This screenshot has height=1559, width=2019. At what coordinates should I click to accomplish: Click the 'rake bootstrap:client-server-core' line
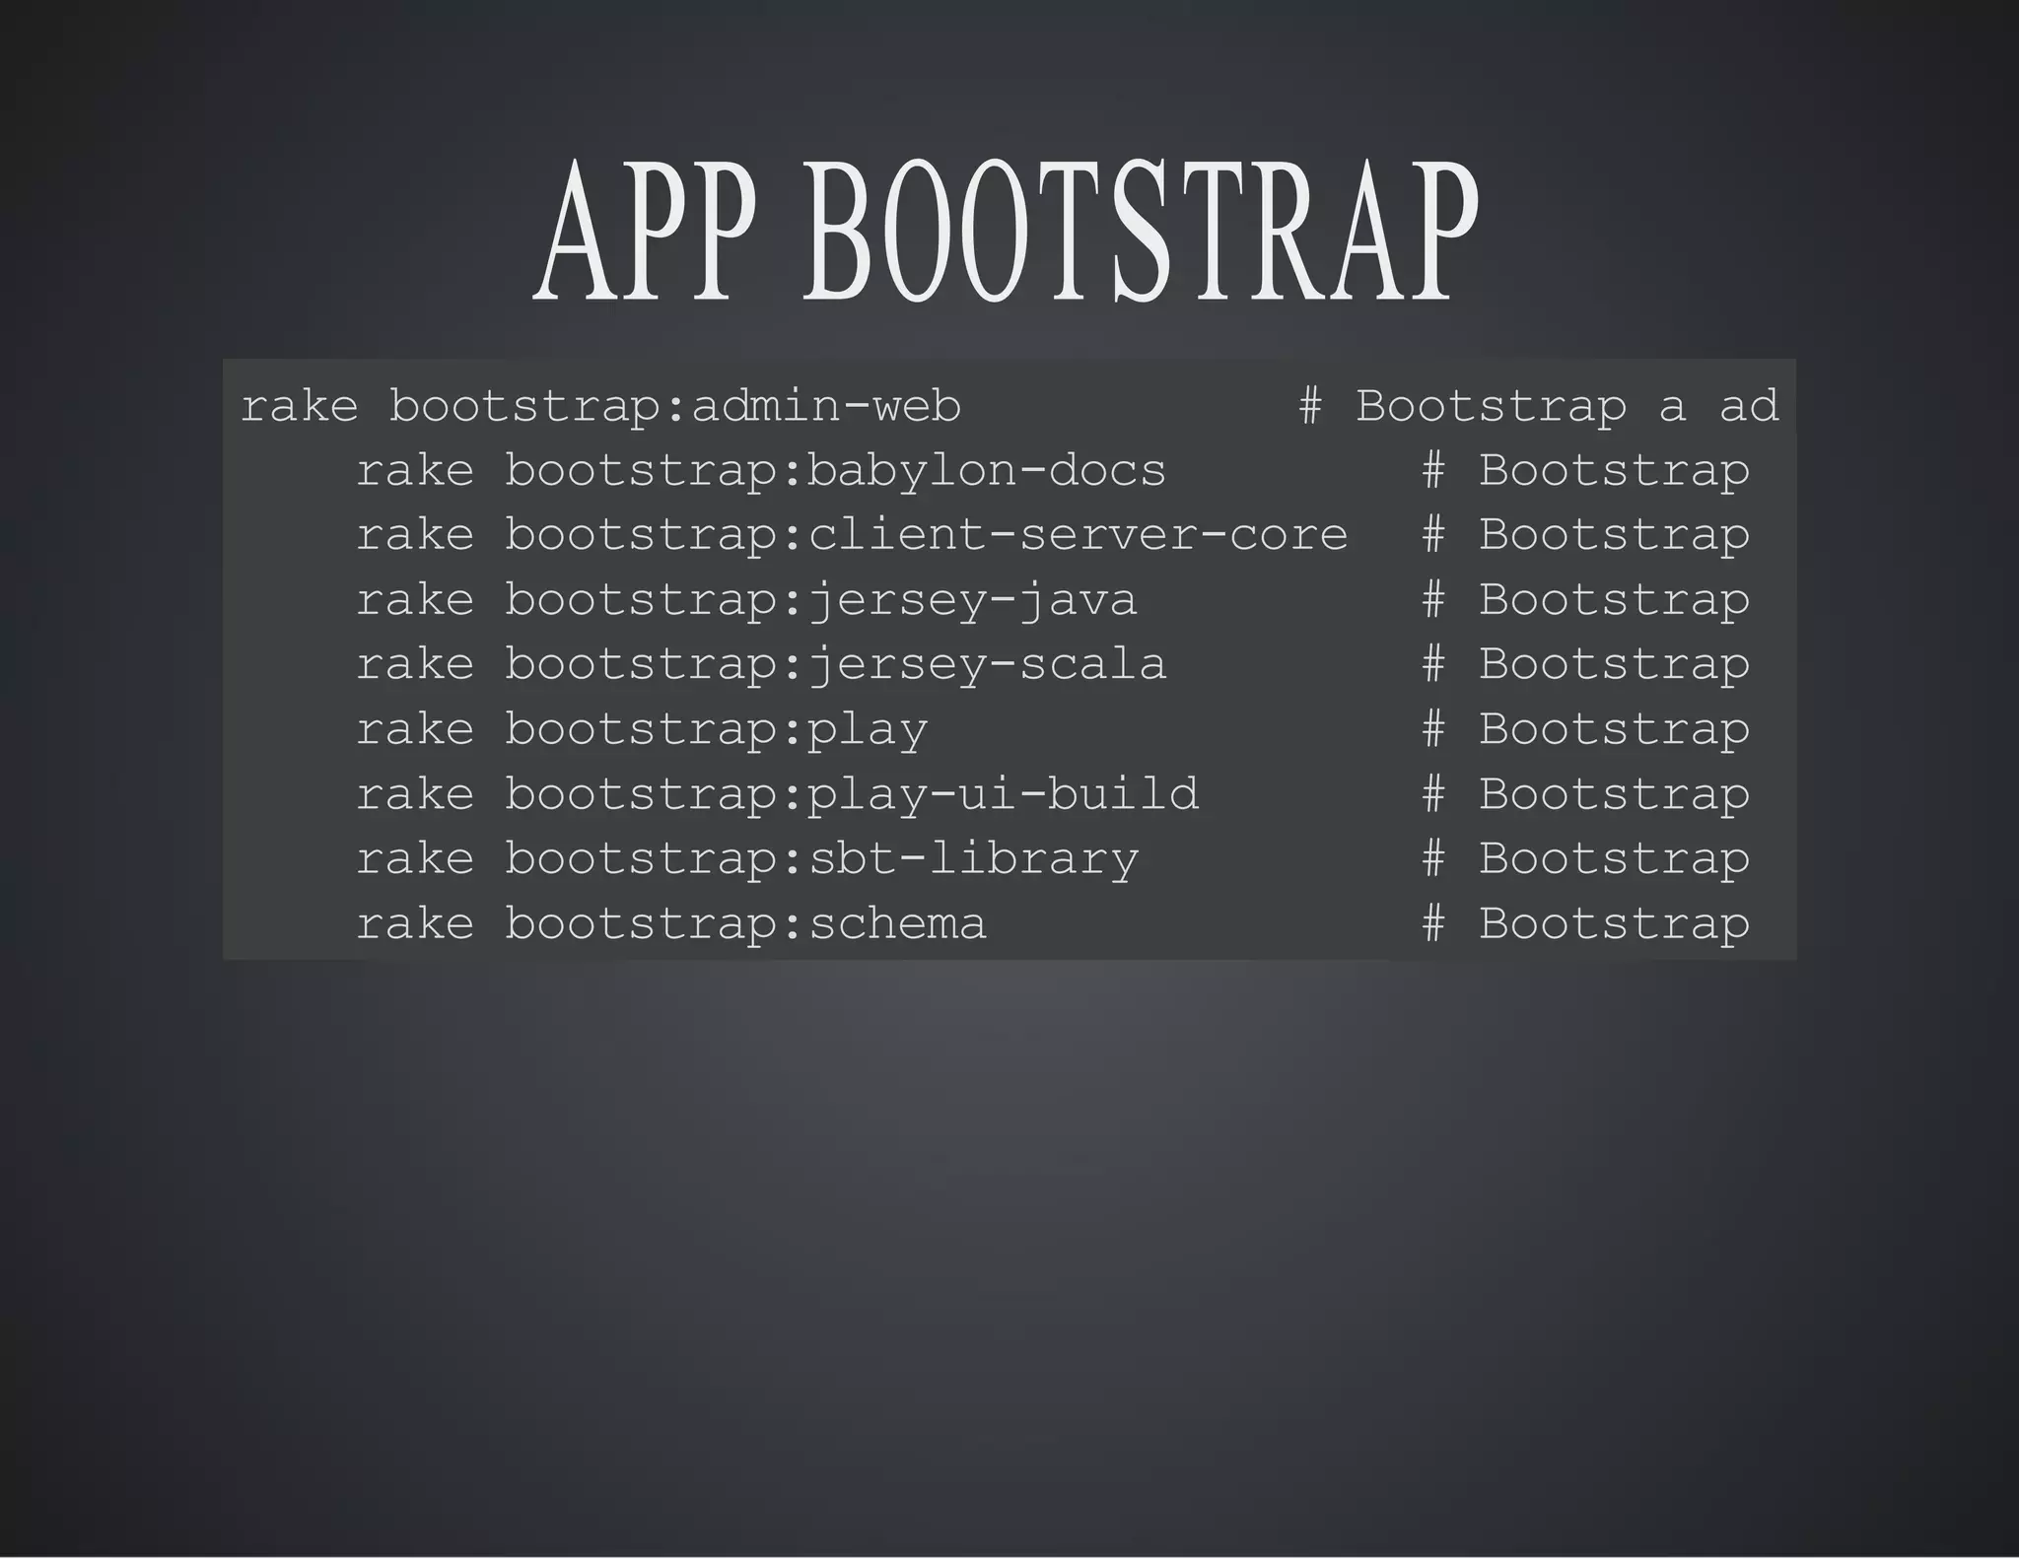click(851, 535)
